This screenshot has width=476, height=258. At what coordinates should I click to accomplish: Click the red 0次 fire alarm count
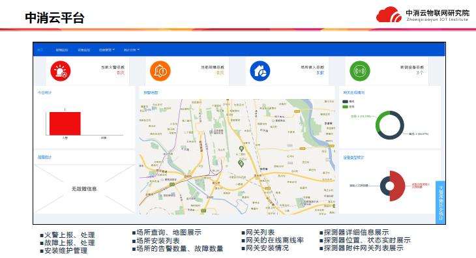[121, 73]
